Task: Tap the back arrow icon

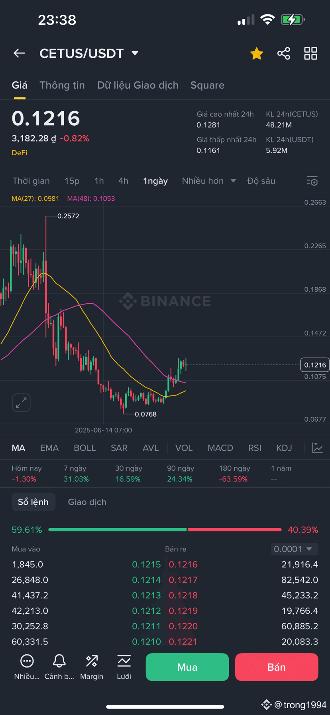Action: tap(19, 53)
